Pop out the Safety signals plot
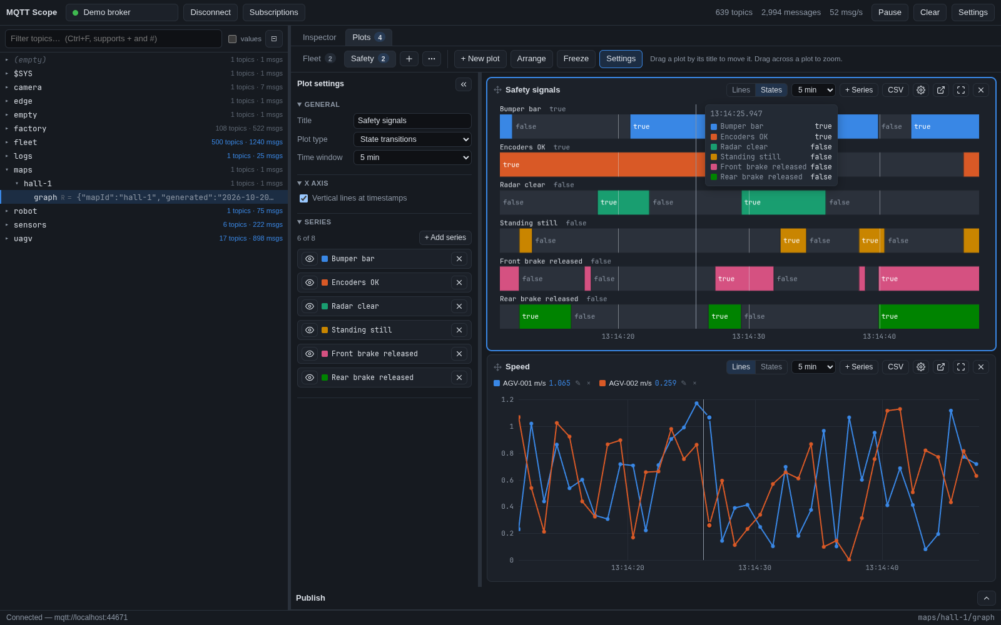This screenshot has height=625, width=1001. point(941,90)
